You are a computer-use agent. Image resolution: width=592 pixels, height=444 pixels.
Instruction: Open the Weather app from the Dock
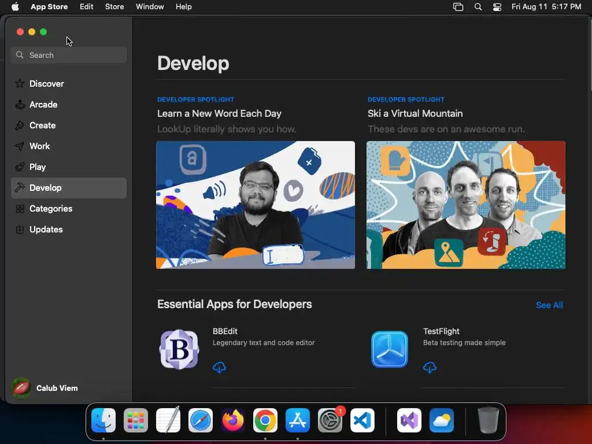point(442,420)
